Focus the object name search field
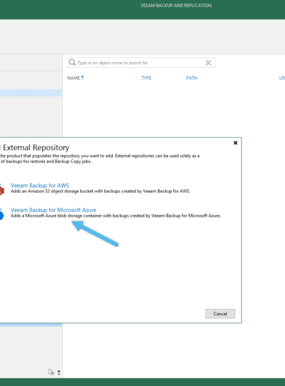 [x=141, y=63]
